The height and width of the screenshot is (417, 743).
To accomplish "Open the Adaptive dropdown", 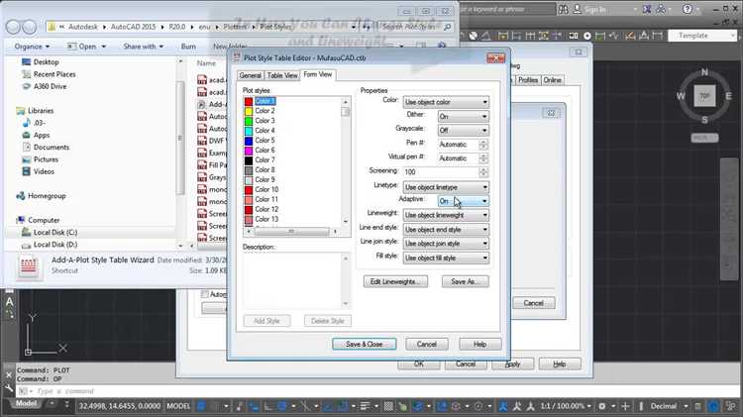I will (x=463, y=201).
